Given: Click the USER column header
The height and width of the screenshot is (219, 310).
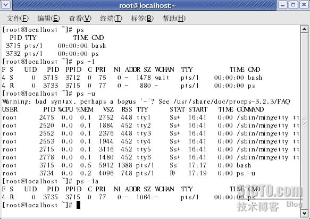Looking at the screenshot, I should pos(10,109).
